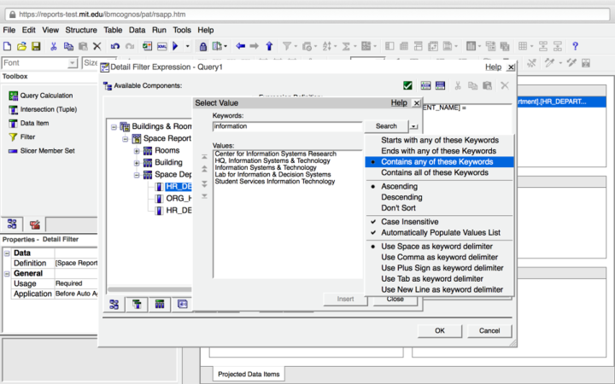Expand the Rooms tree node
Viewport: 615px width, 384px height.
pos(136,150)
